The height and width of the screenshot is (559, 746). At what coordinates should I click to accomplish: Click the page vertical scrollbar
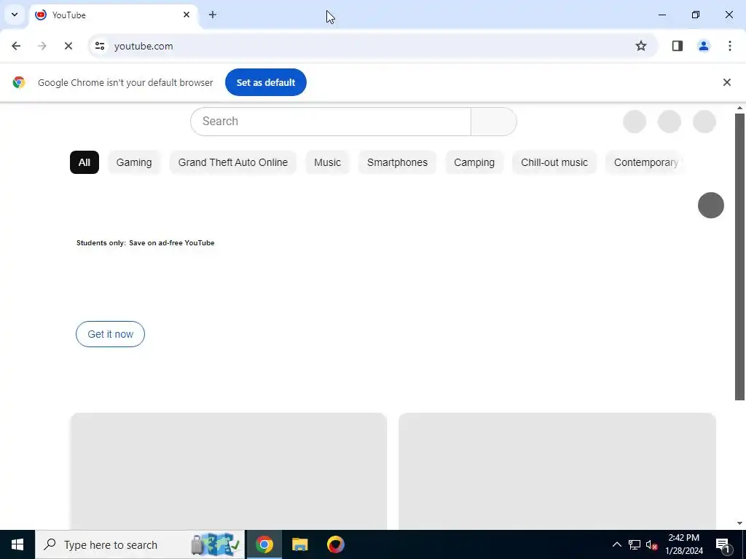(x=739, y=257)
